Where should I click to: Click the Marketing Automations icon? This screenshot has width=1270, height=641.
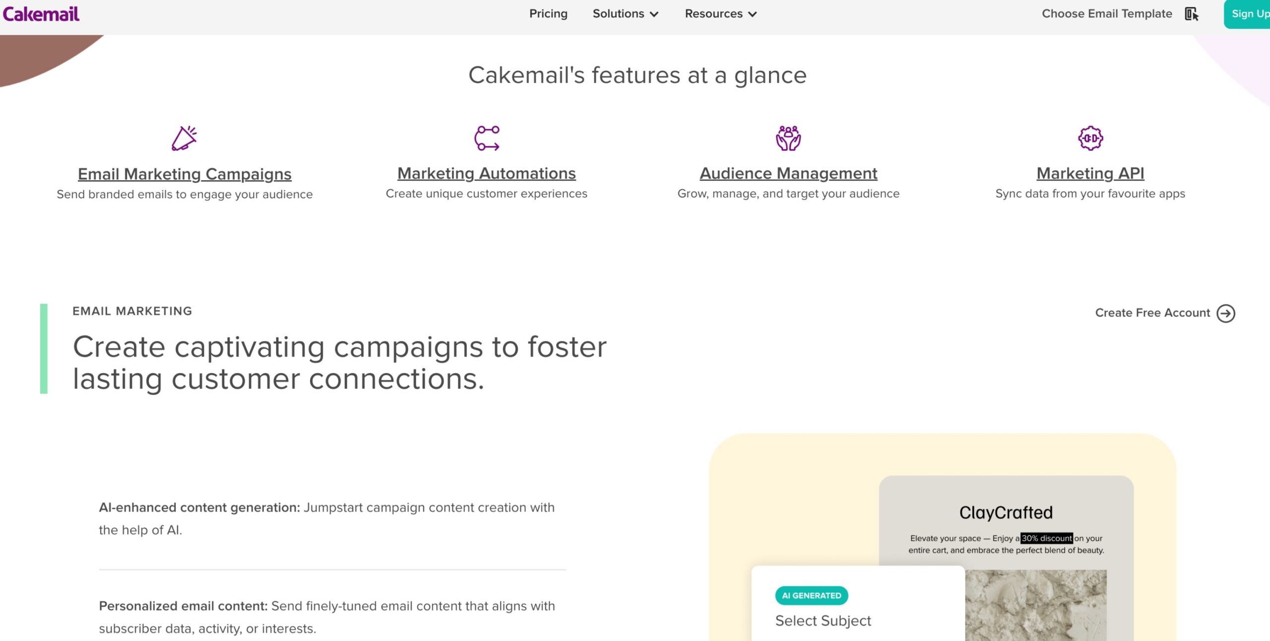[486, 139]
